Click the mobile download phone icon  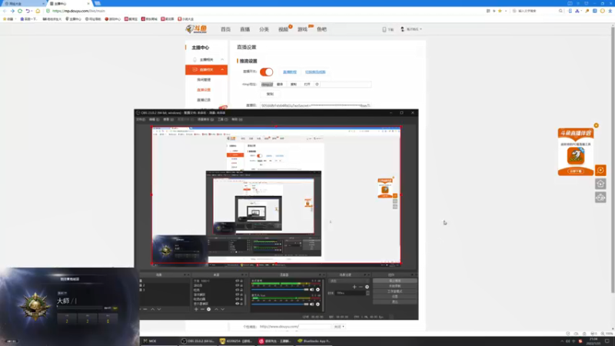(384, 29)
